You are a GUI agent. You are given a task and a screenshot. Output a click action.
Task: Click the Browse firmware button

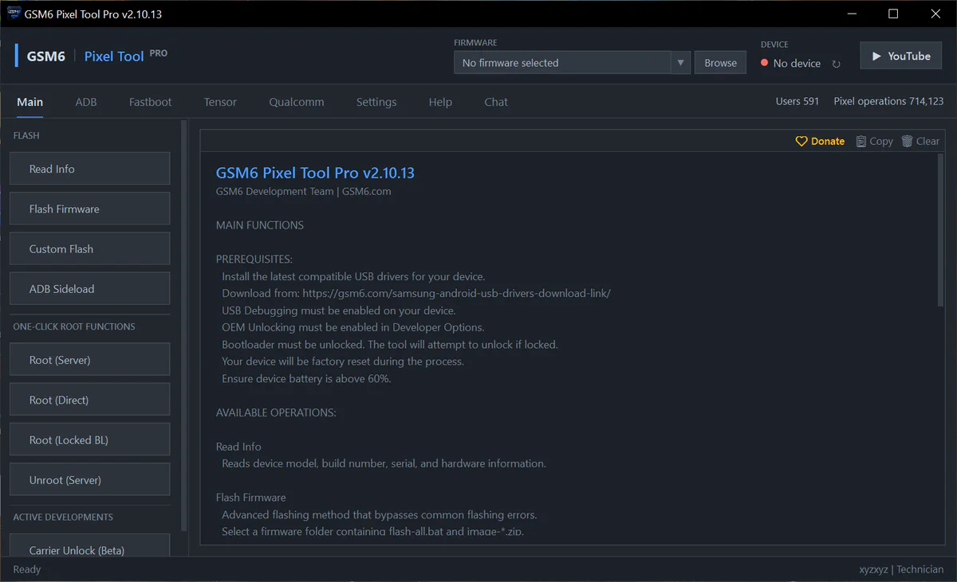pyautogui.click(x=721, y=63)
